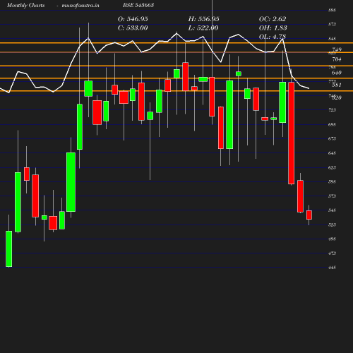Click the munafasutra.in site label
353x353 pixels.
80,5
